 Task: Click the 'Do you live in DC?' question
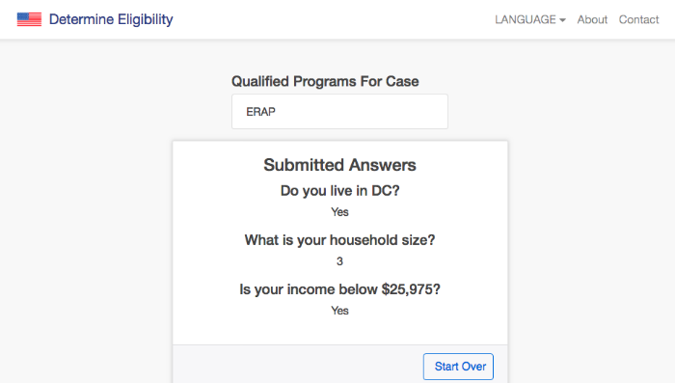339,190
